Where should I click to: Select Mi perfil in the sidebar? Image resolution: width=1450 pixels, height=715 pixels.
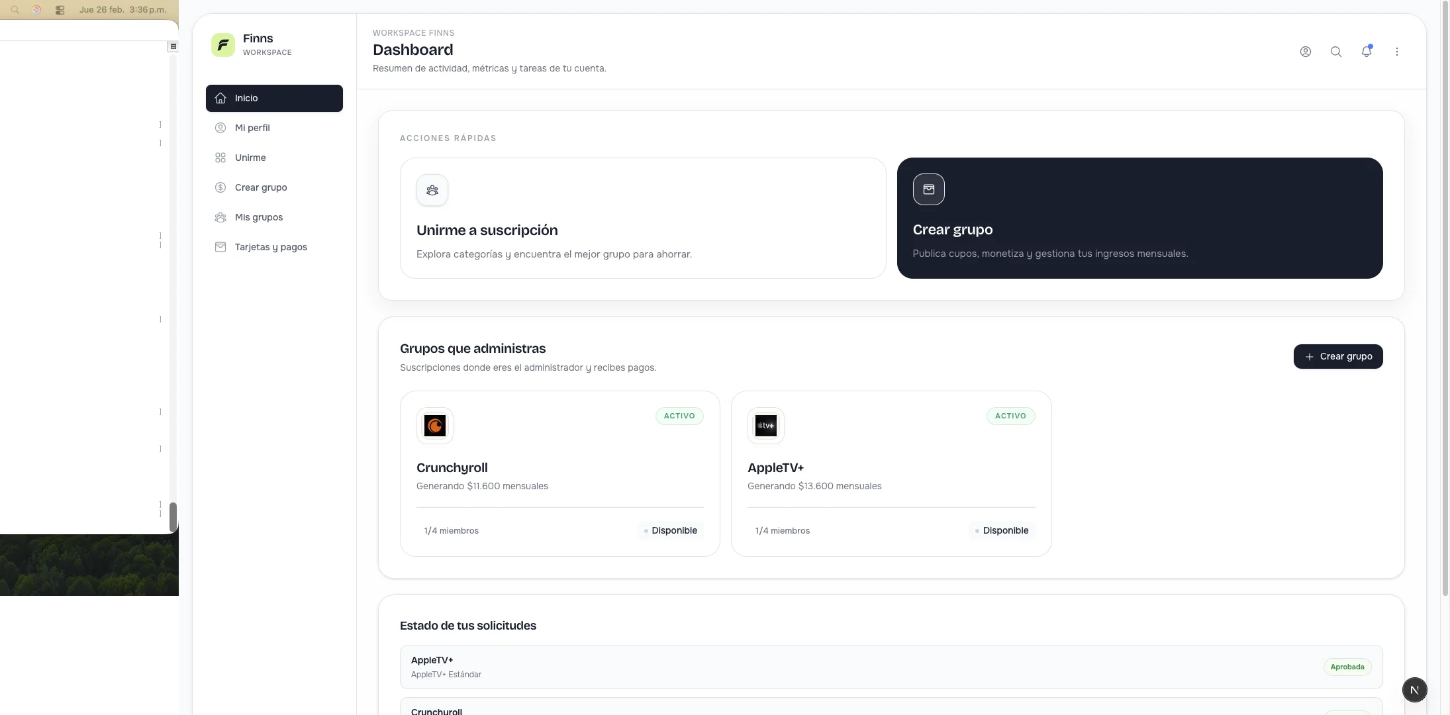point(253,128)
